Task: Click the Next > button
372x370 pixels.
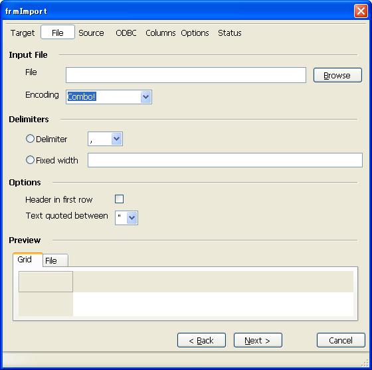Action: coord(258,340)
